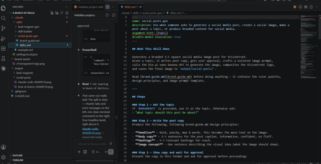Viewport: 321px width, 164px height.
Task: Start a new Claude chat conversation
Action: (114, 15)
